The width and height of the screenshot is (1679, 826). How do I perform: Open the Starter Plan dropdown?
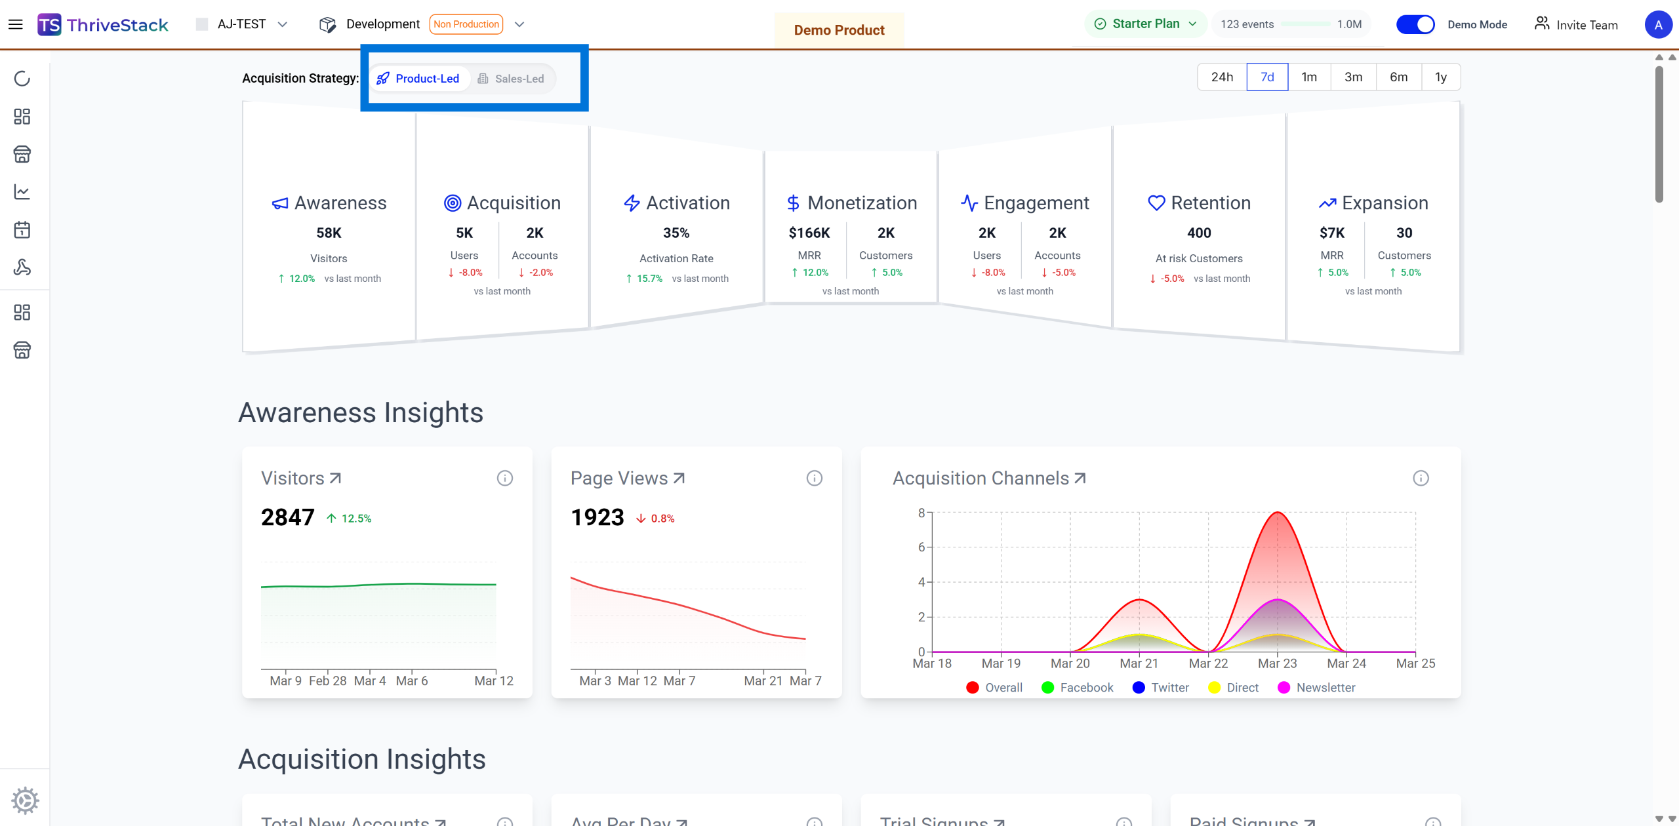tap(1145, 24)
